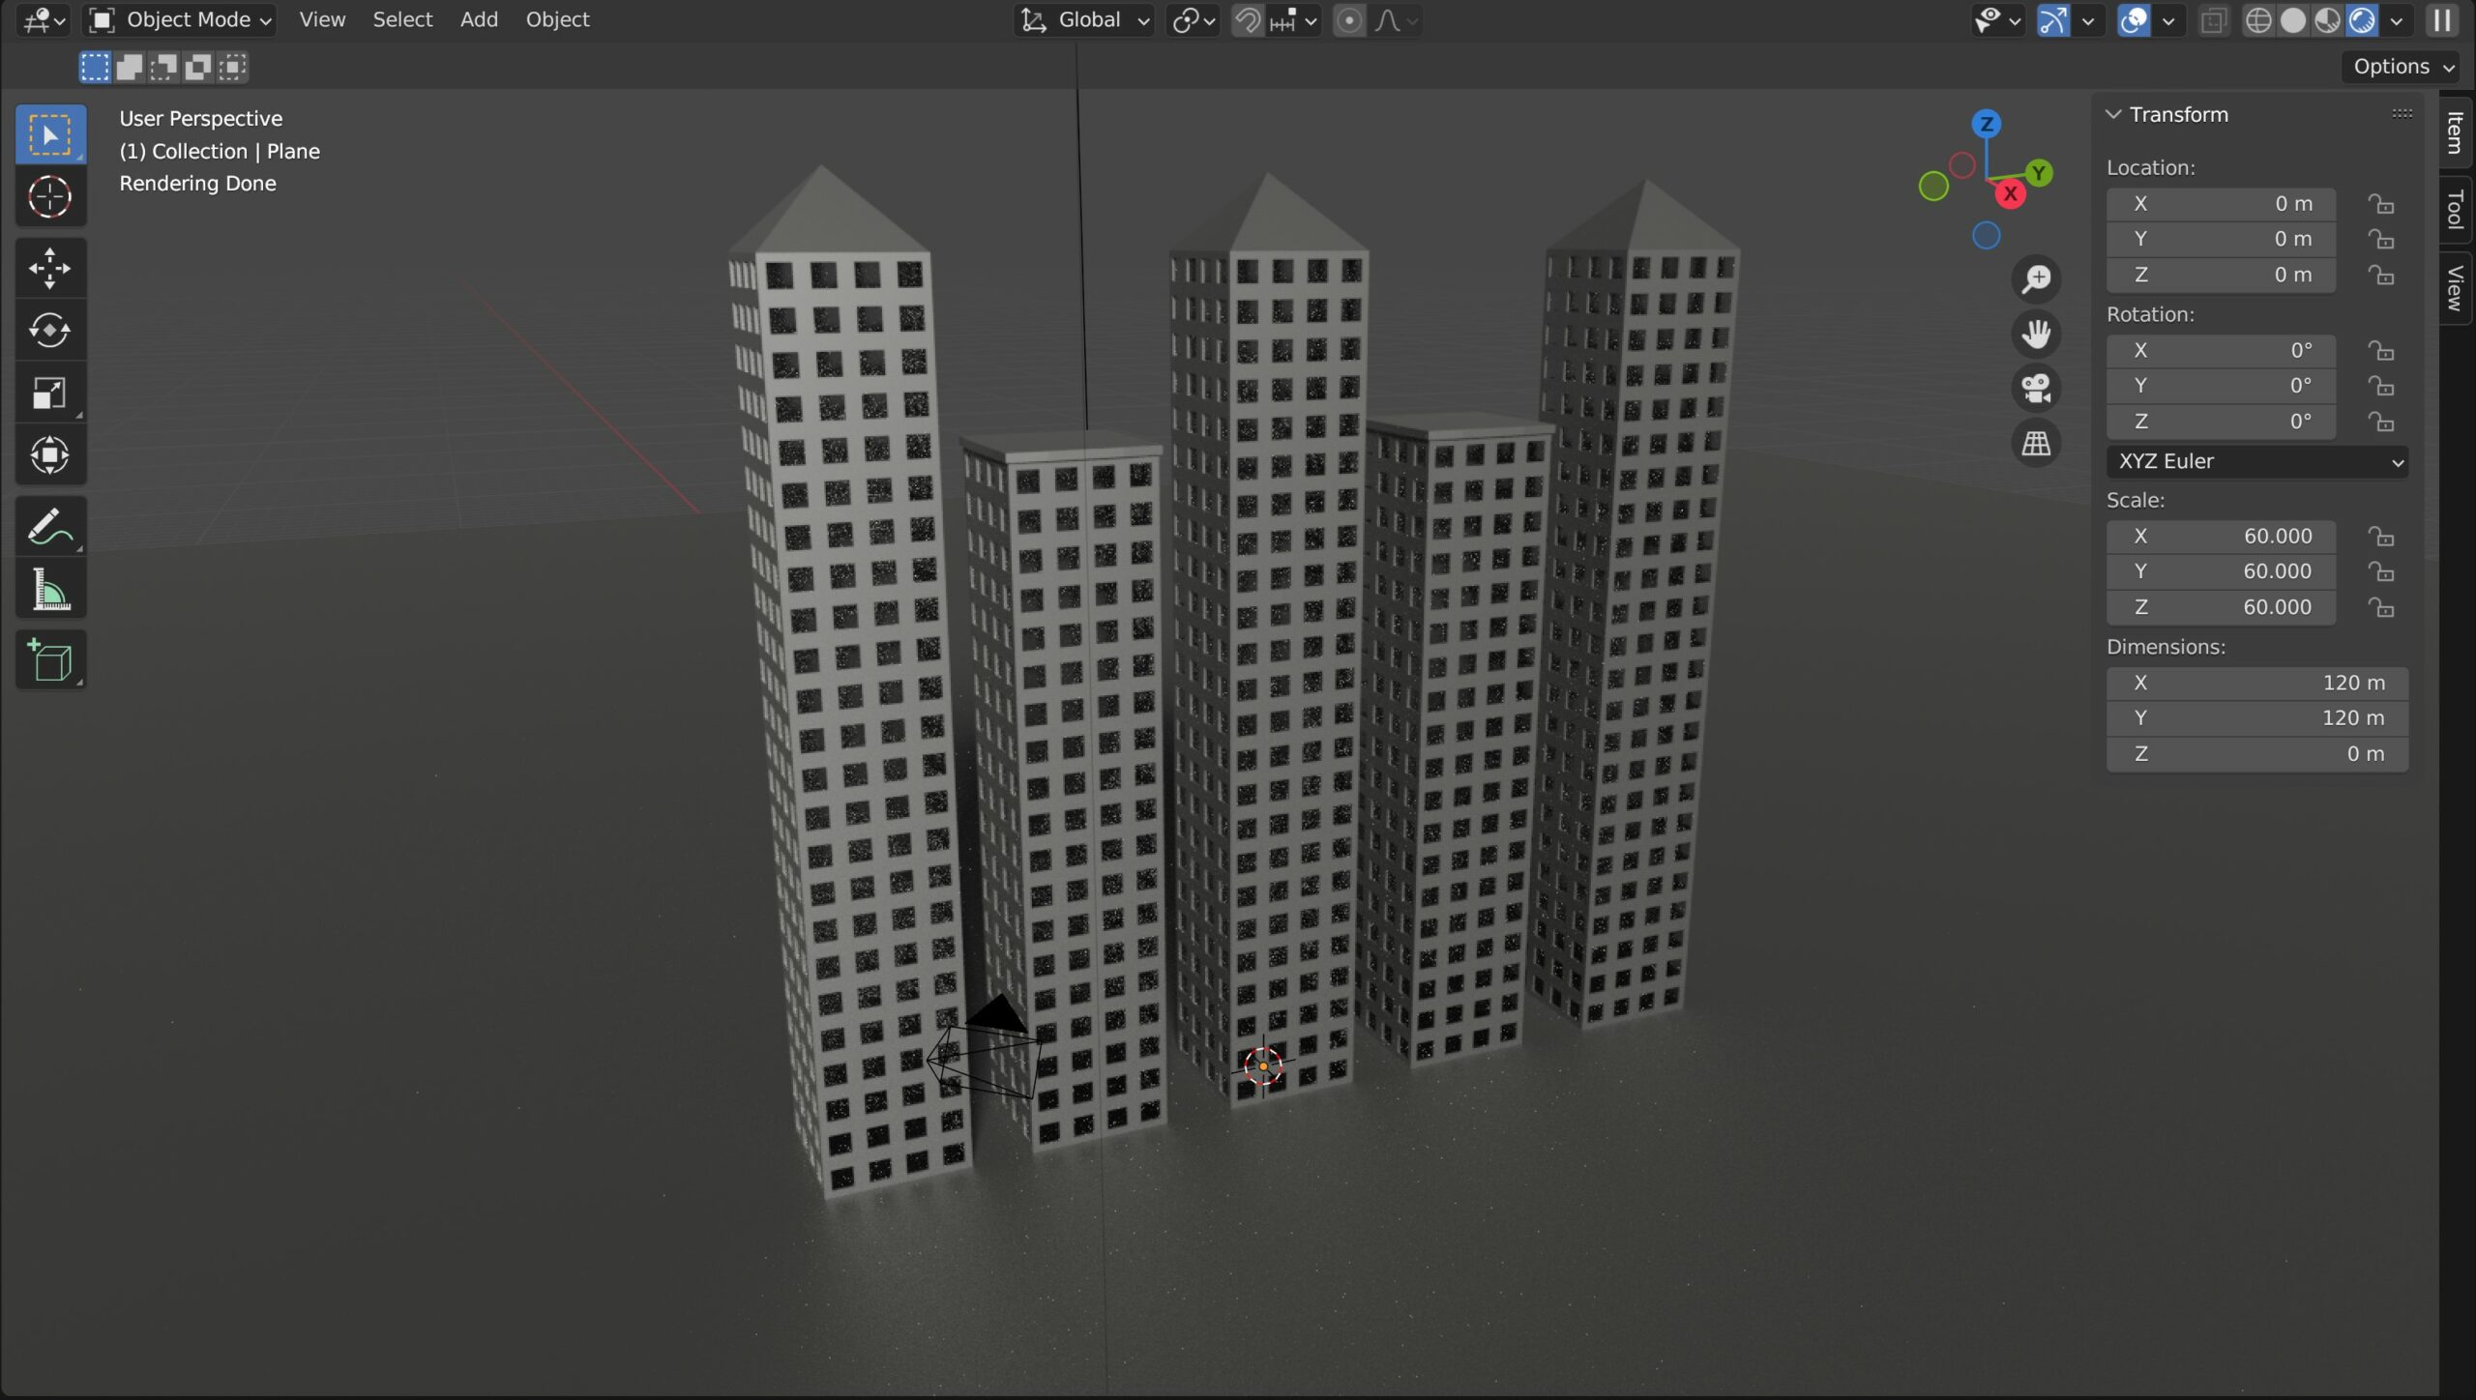
Task: Select the Annotate tool
Action: pyautogui.click(x=50, y=525)
